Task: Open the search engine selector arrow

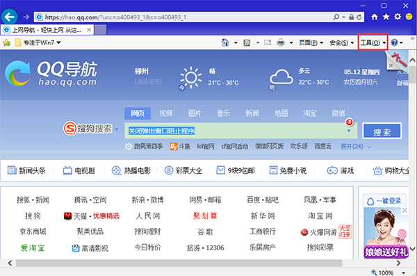Action: (x=117, y=129)
